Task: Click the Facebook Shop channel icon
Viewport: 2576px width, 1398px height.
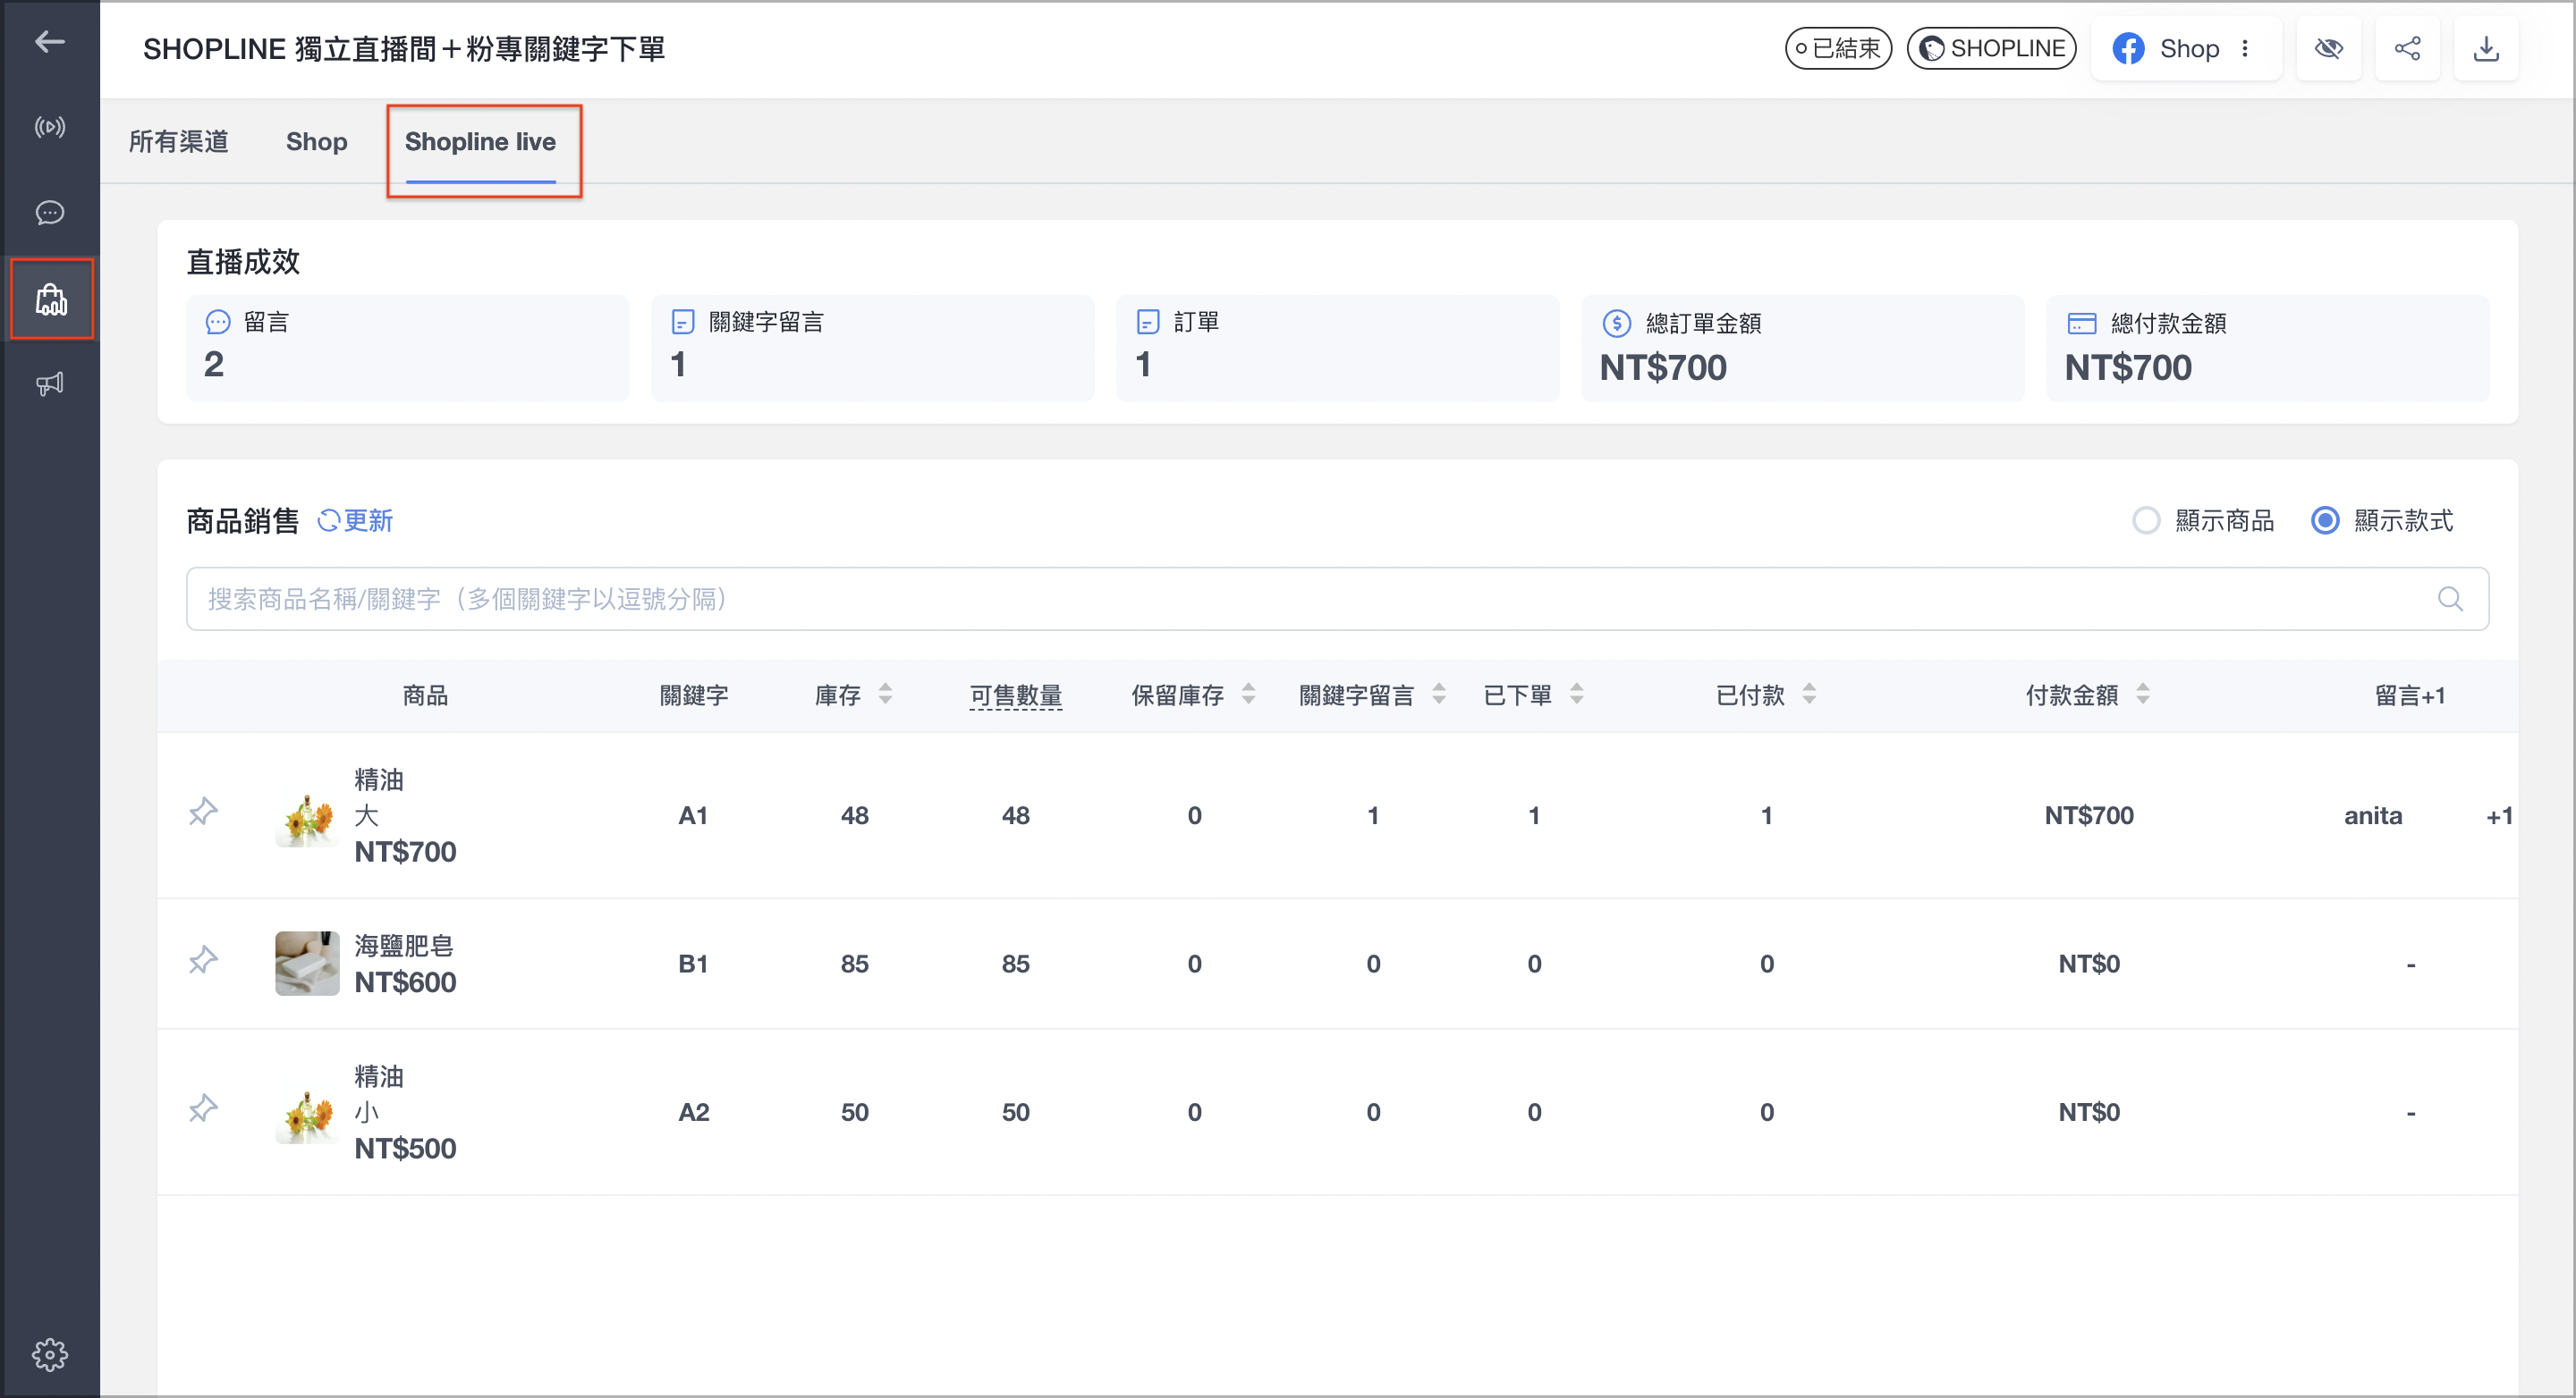Action: (2128, 48)
